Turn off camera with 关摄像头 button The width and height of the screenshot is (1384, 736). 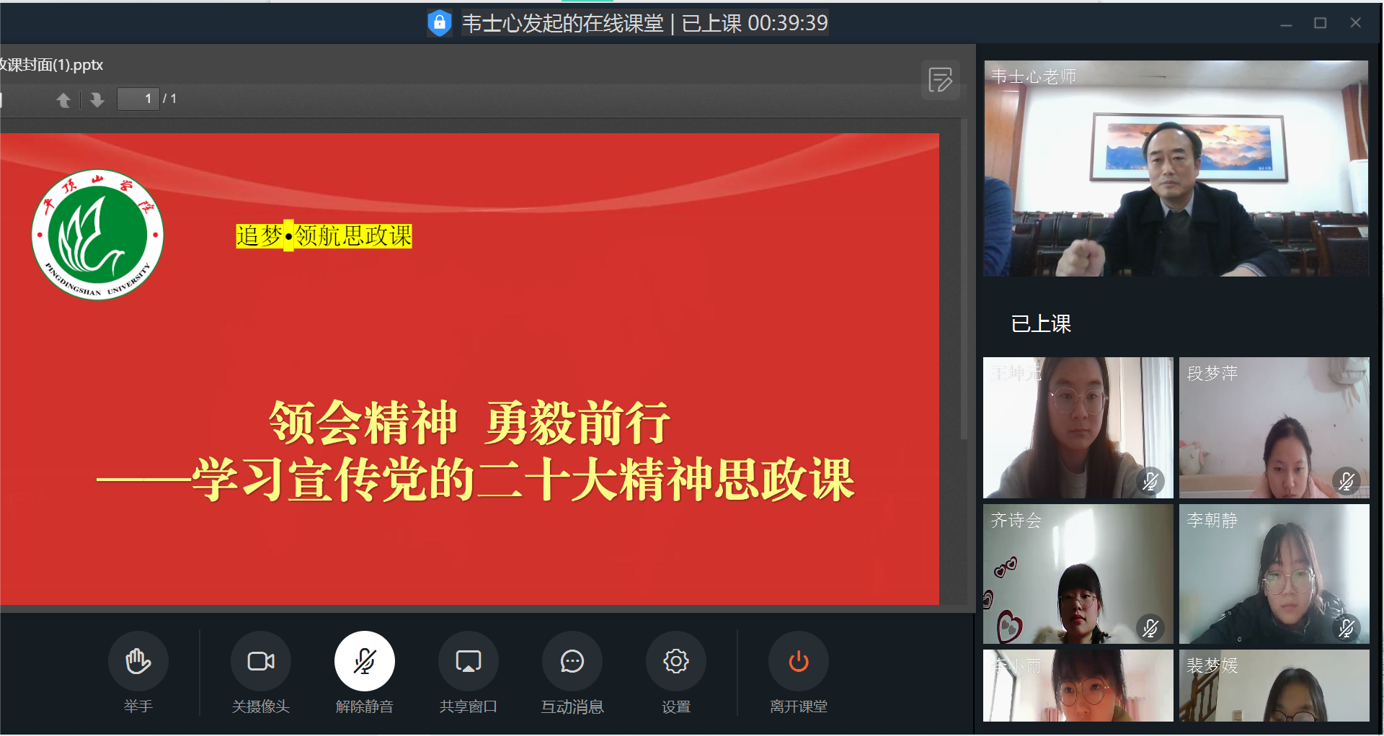click(260, 661)
